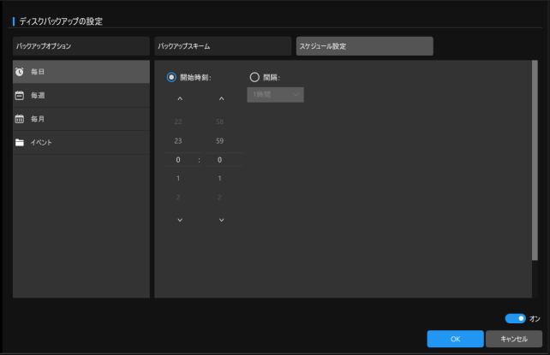Click the clock icon beside 毎日
Viewport: 550px width, 355px height.
[20, 72]
